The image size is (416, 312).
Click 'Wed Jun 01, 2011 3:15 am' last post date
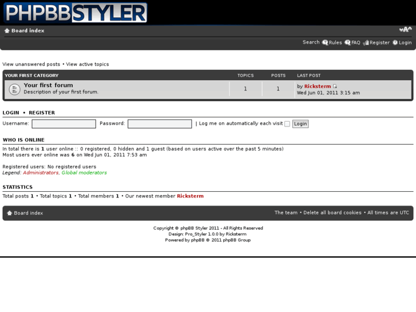point(328,93)
